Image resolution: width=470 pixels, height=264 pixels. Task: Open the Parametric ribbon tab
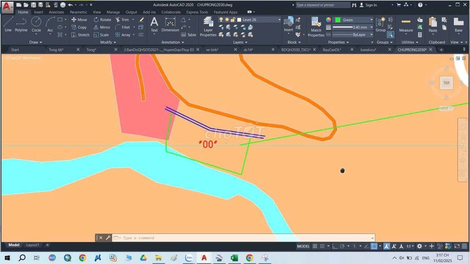pyautogui.click(x=78, y=12)
